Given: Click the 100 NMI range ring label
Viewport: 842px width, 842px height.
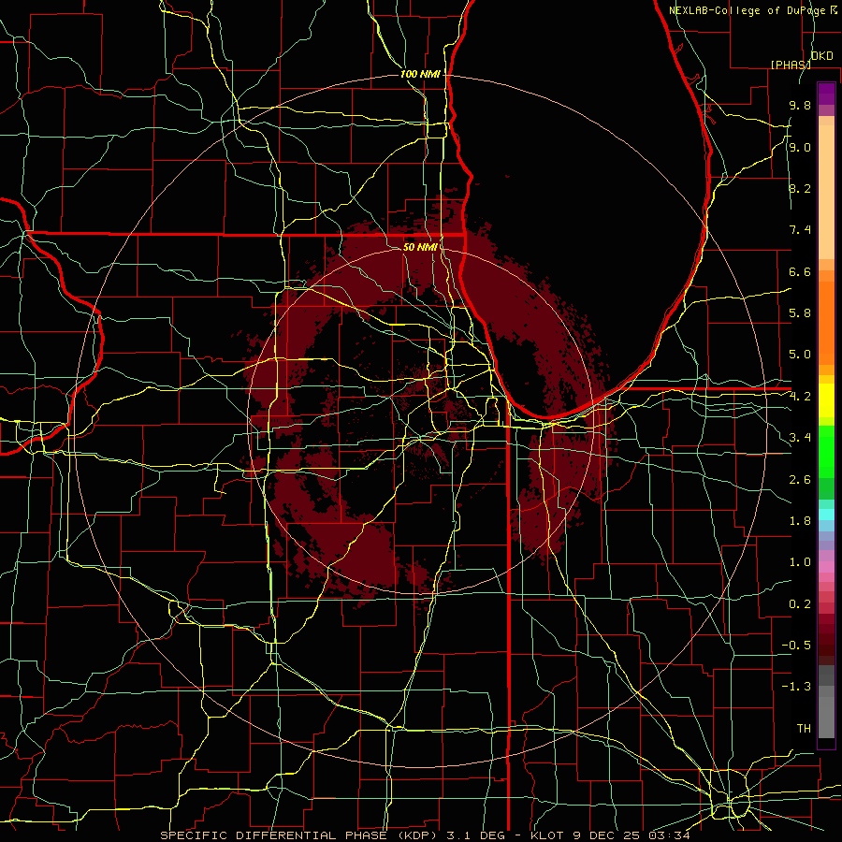Looking at the screenshot, I should tap(420, 74).
